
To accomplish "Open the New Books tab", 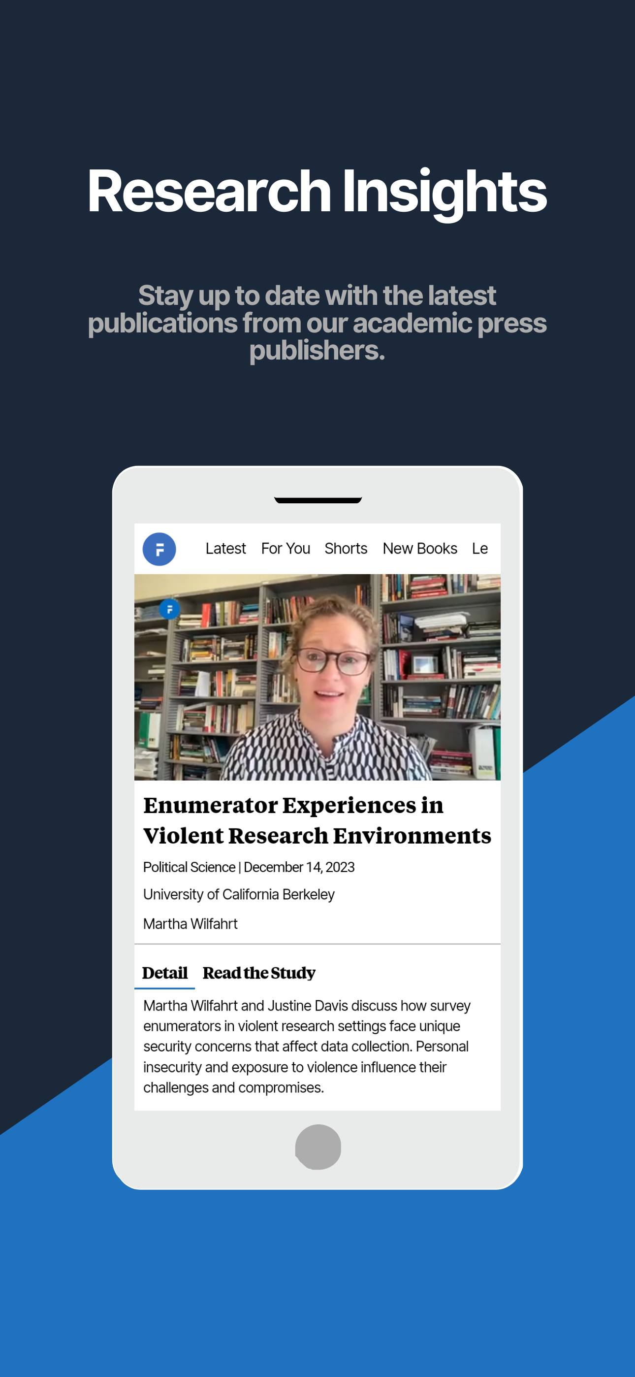I will (x=420, y=549).
